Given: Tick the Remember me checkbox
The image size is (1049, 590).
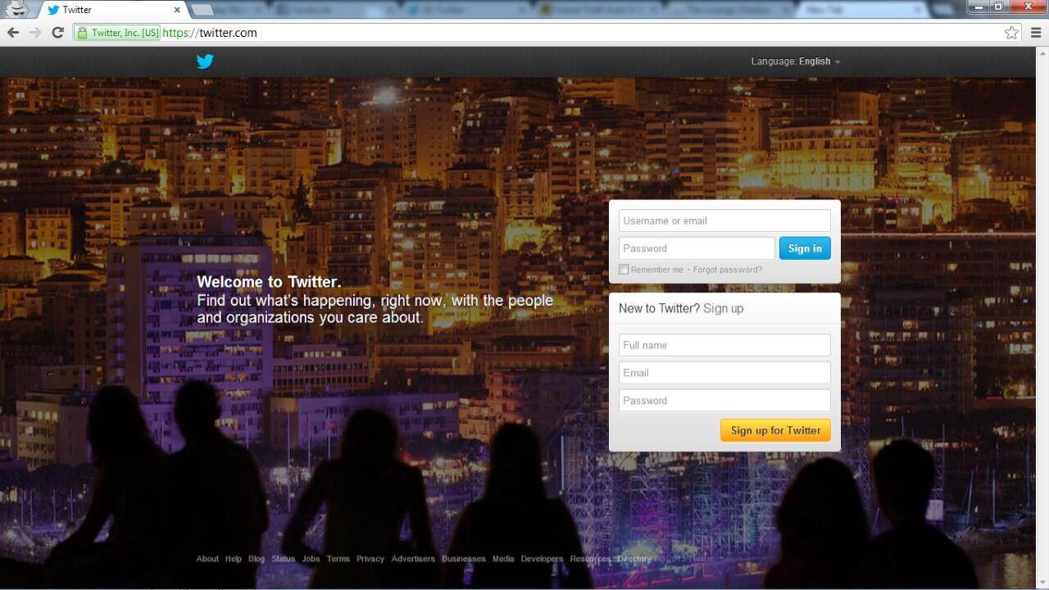Looking at the screenshot, I should tap(624, 270).
